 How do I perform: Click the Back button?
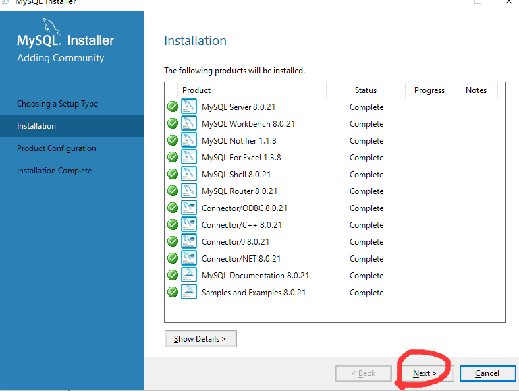[364, 373]
